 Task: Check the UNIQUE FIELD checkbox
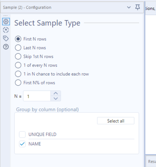tap(22, 134)
